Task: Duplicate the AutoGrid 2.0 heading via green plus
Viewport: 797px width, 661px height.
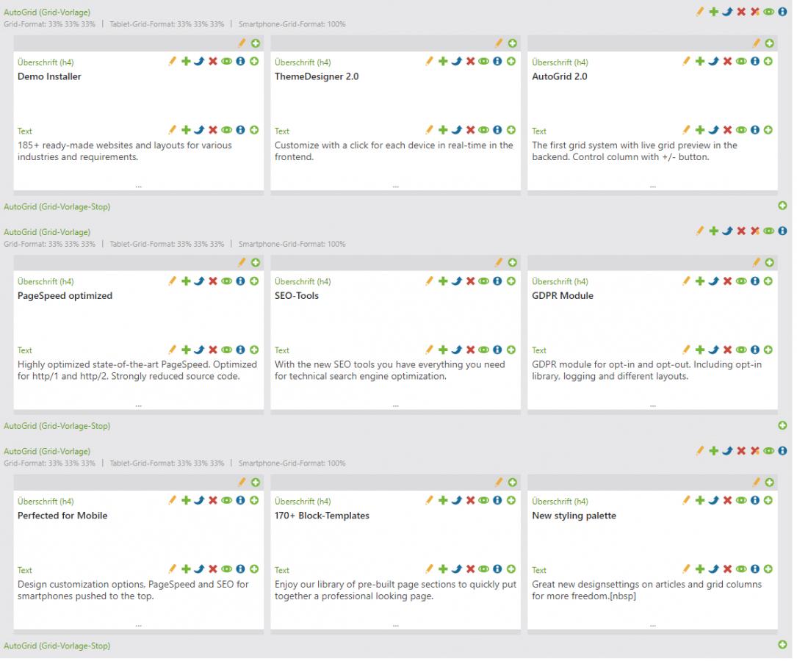Action: click(x=700, y=62)
